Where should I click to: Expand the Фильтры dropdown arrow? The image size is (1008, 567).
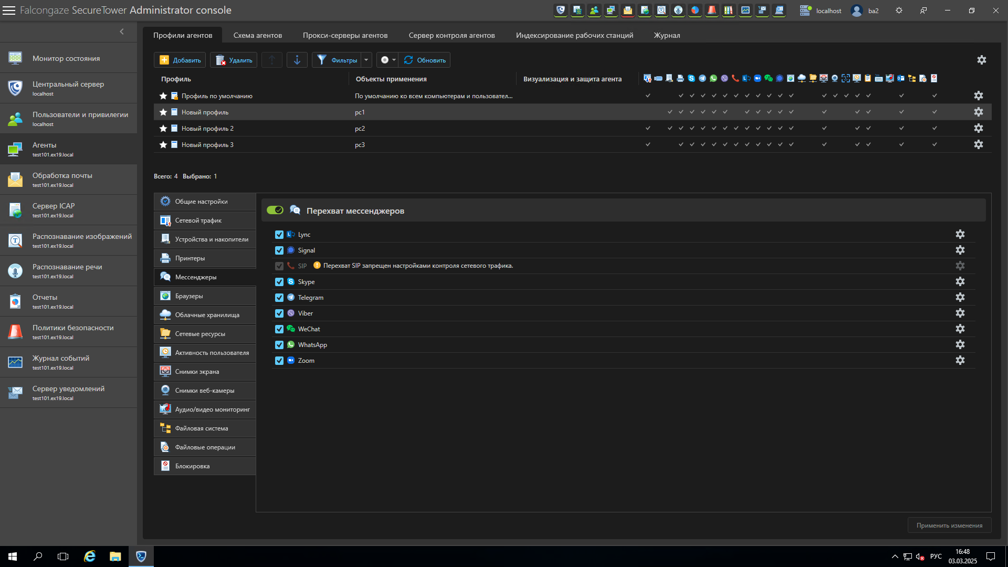pyautogui.click(x=366, y=60)
